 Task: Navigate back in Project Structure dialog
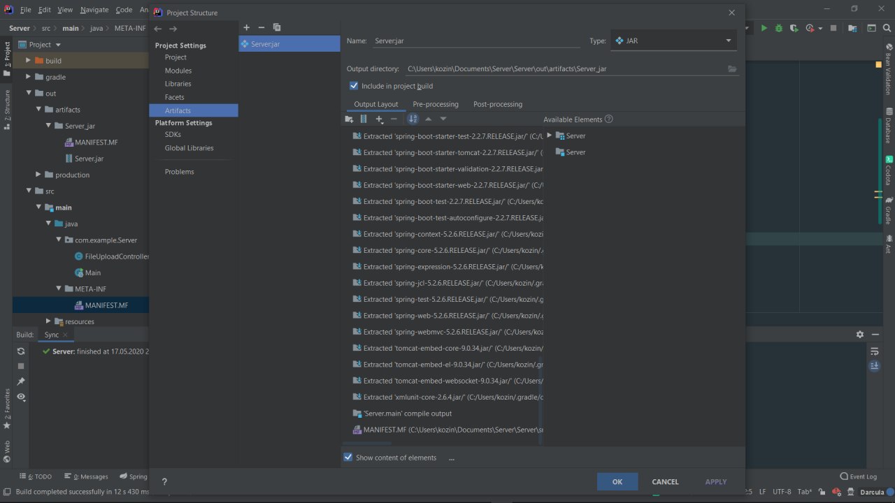(x=158, y=29)
